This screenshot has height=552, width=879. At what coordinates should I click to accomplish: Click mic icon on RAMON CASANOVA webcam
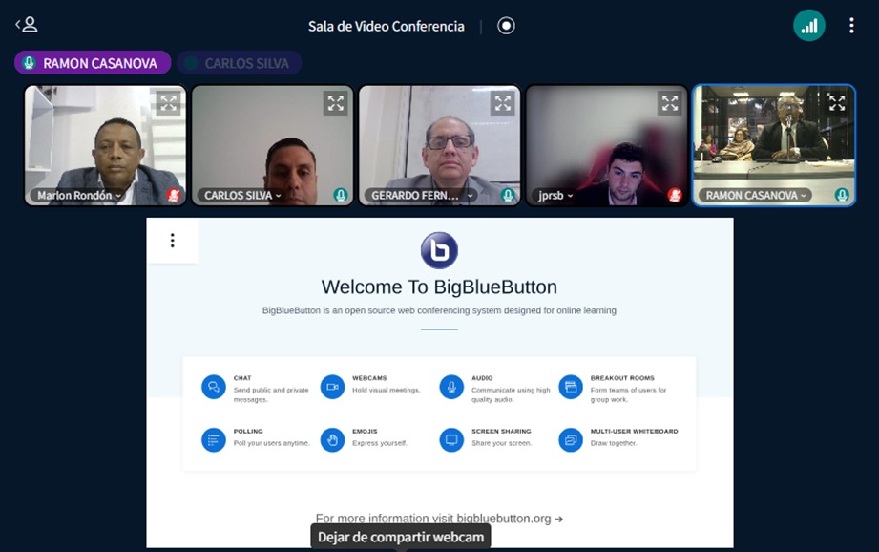point(842,195)
